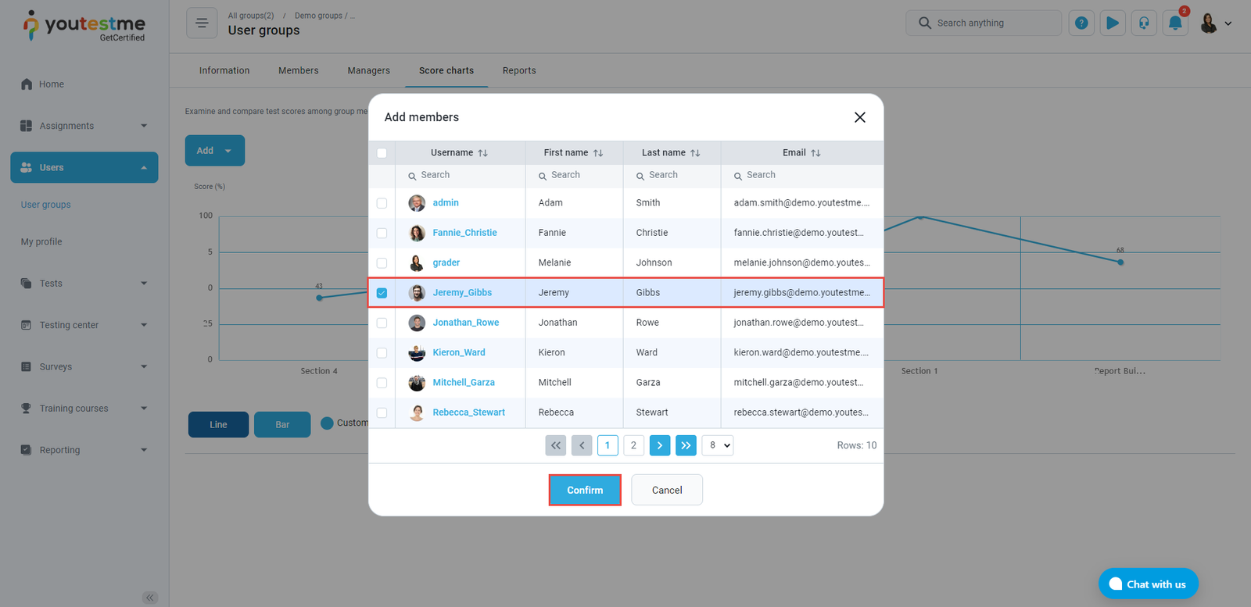This screenshot has width=1251, height=607.
Task: Go to the last page of members
Action: [686, 445]
